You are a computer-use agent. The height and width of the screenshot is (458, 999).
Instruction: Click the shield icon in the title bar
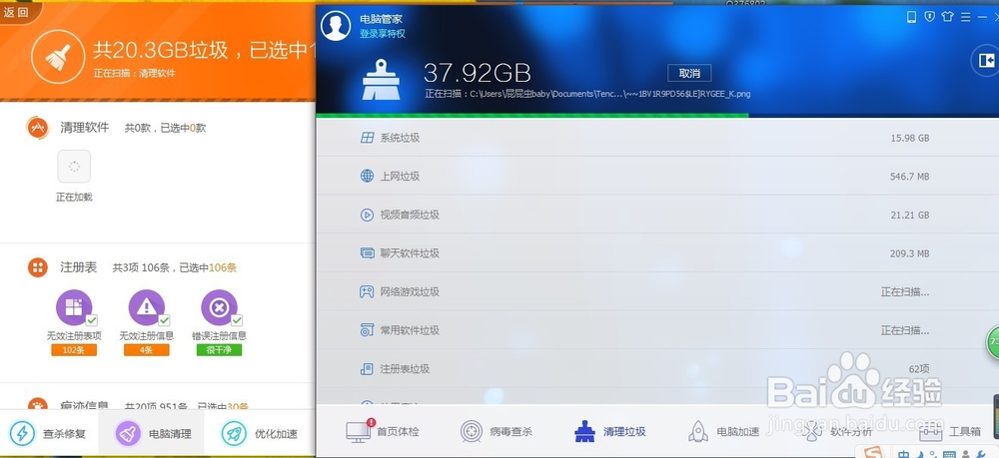point(929,17)
